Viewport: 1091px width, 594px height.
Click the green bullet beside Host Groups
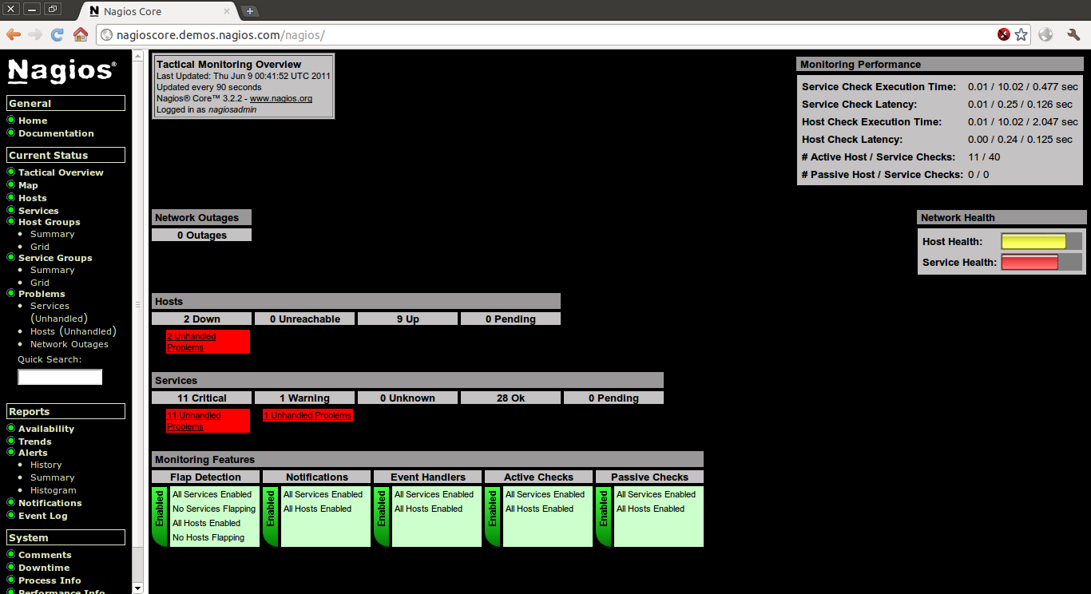point(11,221)
